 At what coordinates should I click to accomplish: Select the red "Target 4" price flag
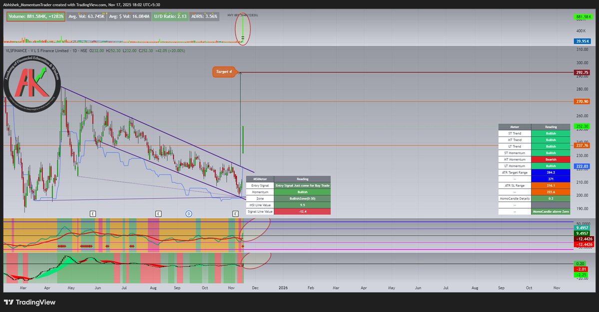224,72
